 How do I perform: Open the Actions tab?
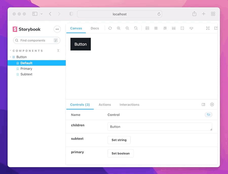pyautogui.click(x=105, y=105)
